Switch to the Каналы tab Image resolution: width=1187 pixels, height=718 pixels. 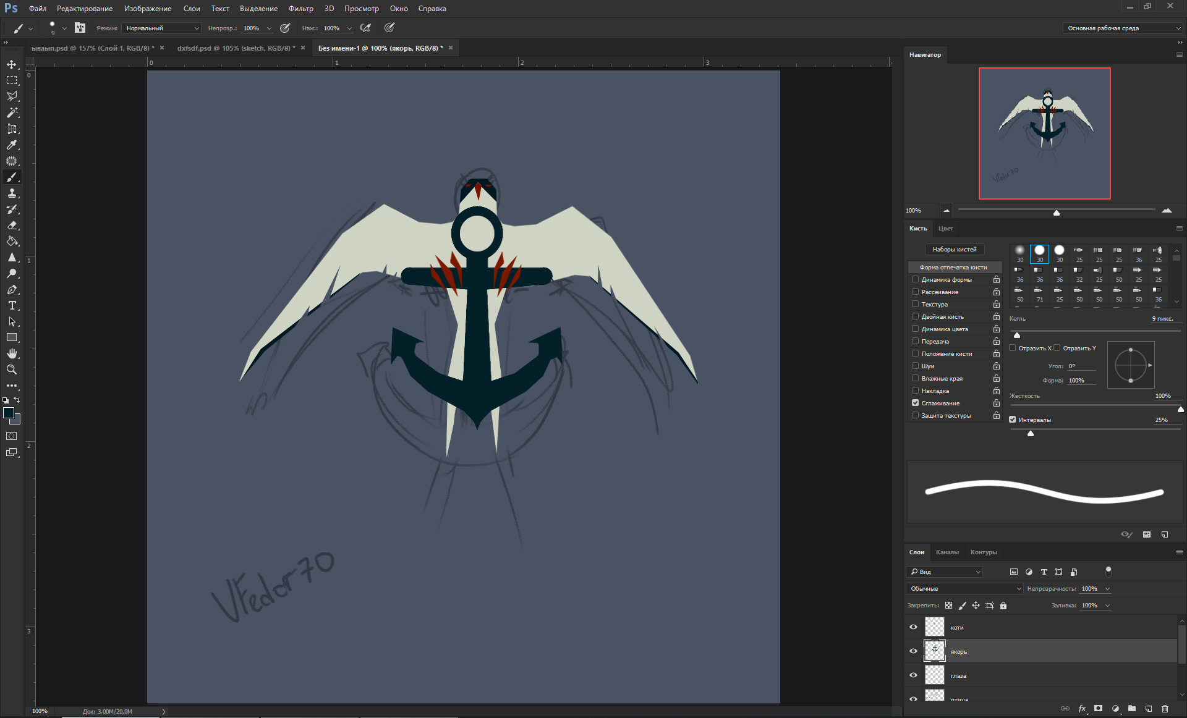pyautogui.click(x=947, y=552)
